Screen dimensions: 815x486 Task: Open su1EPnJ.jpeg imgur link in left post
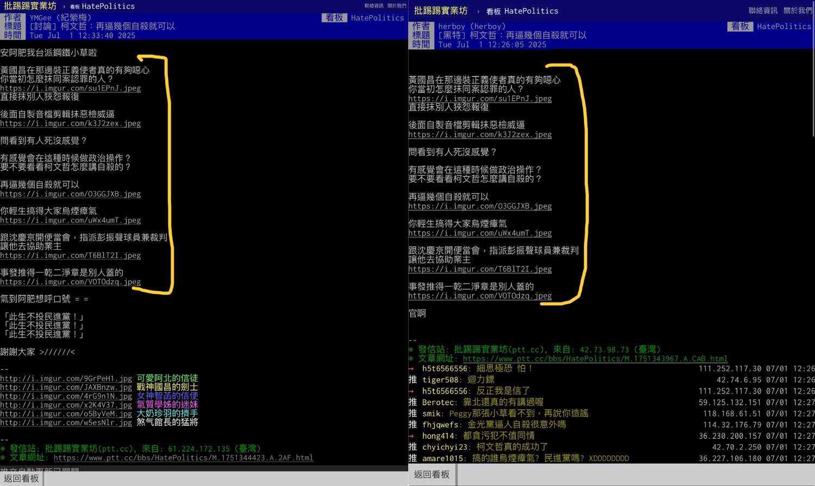coord(71,88)
